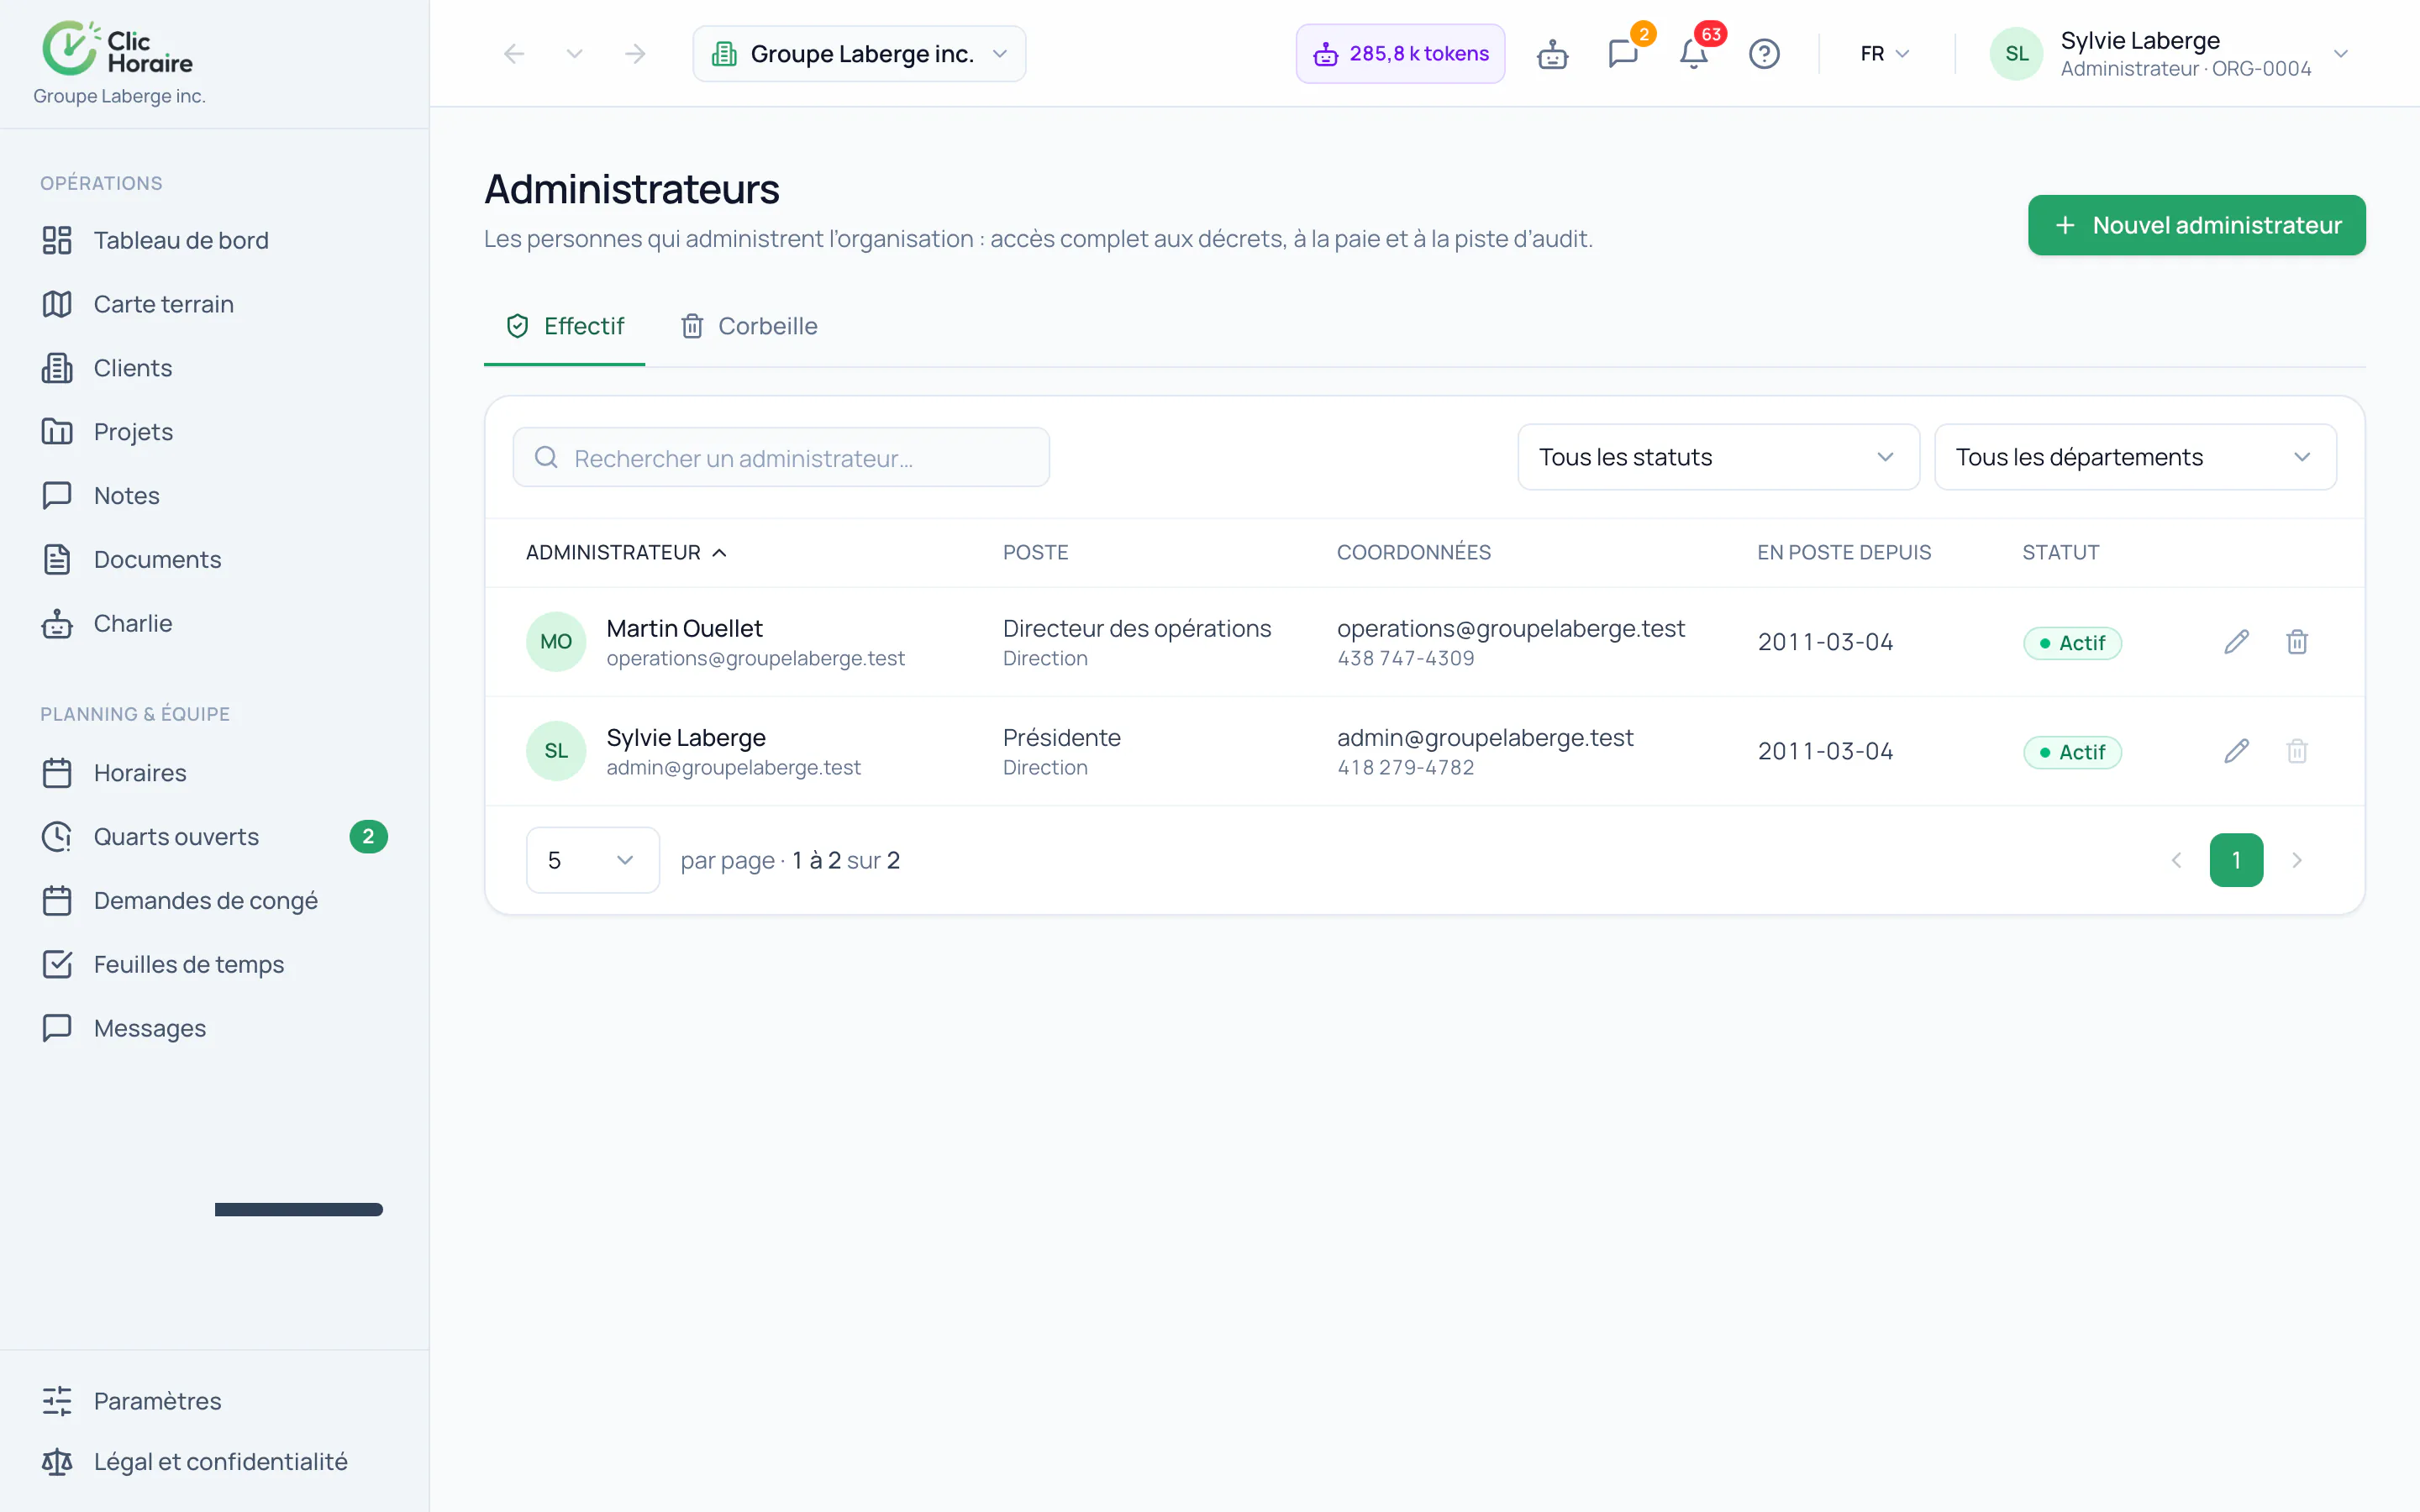Image resolution: width=2420 pixels, height=1512 pixels.
Task: Click Quarts ouverts badge showing 2
Action: click(x=368, y=837)
